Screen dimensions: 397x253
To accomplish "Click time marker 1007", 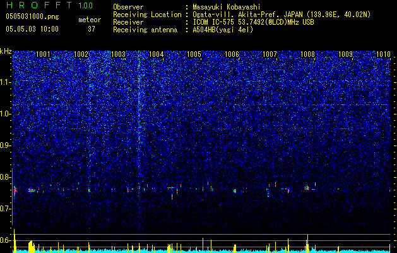I will 270,54.
